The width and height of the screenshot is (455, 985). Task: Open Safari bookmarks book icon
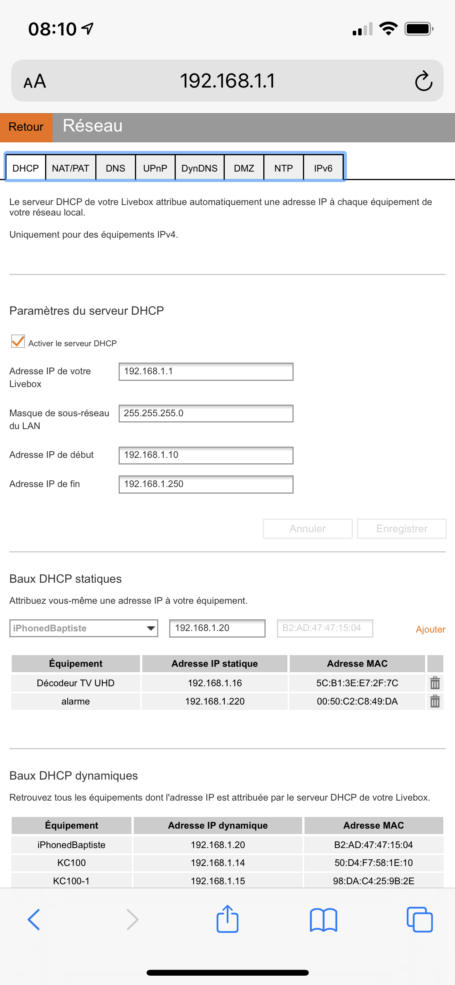click(x=324, y=920)
